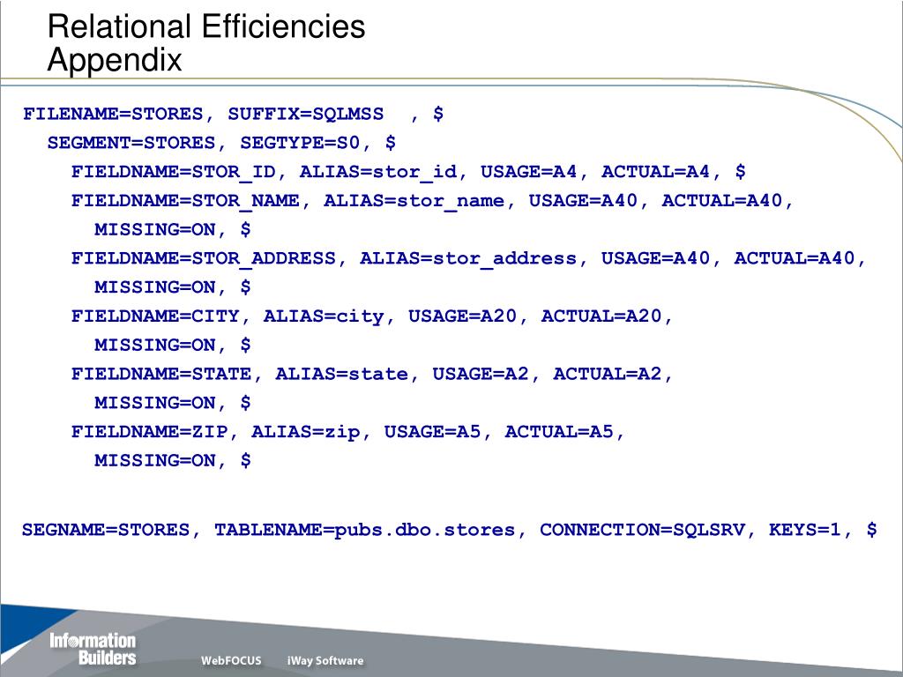Click the SEGNAME=STORES, TABLENAME line

[x=450, y=530]
